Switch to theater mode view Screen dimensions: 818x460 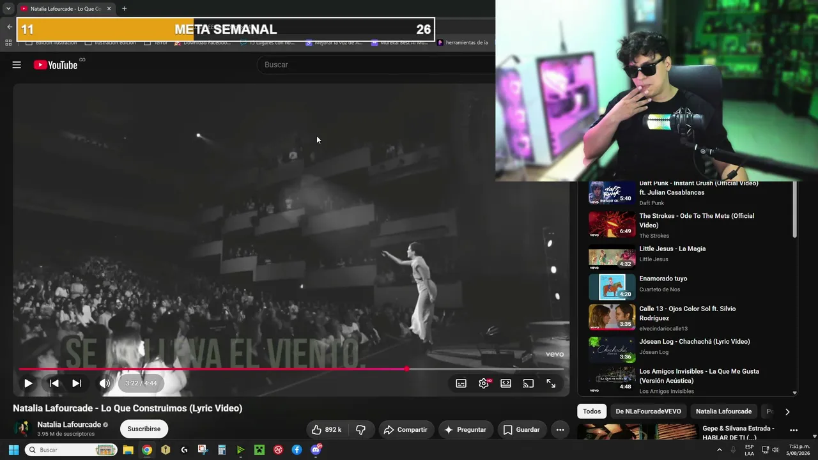pyautogui.click(x=505, y=383)
